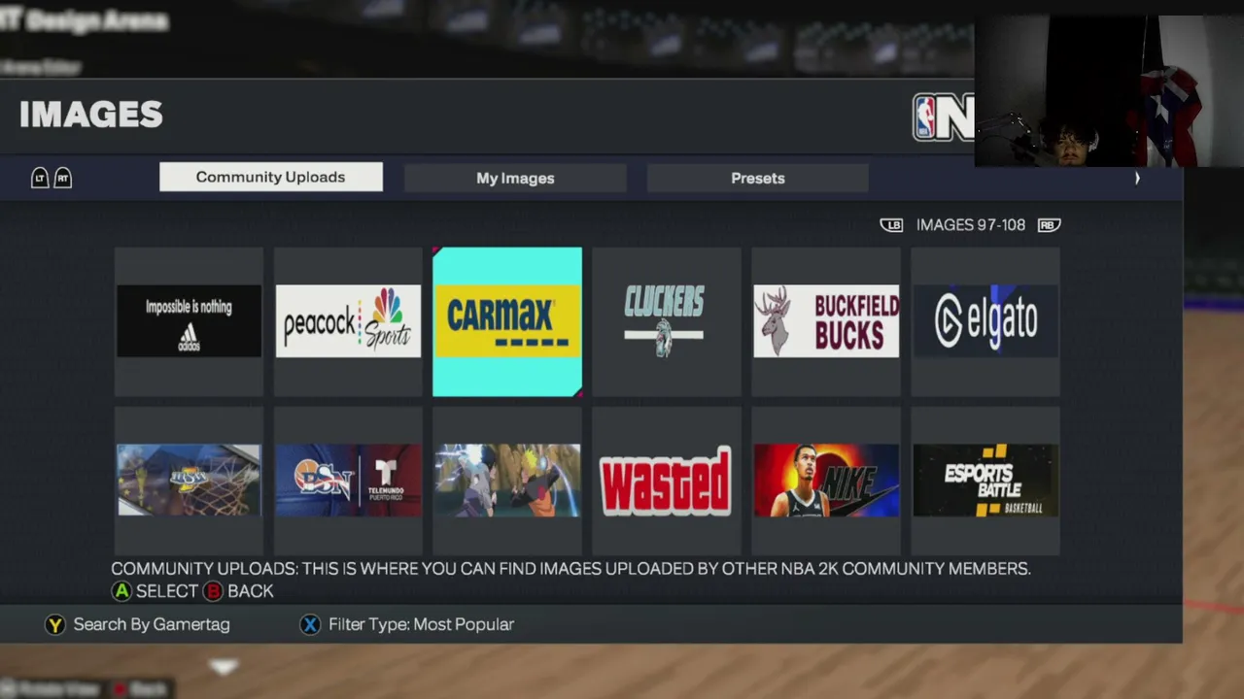Go to next image page with RB
This screenshot has height=699, width=1244.
point(1048,225)
